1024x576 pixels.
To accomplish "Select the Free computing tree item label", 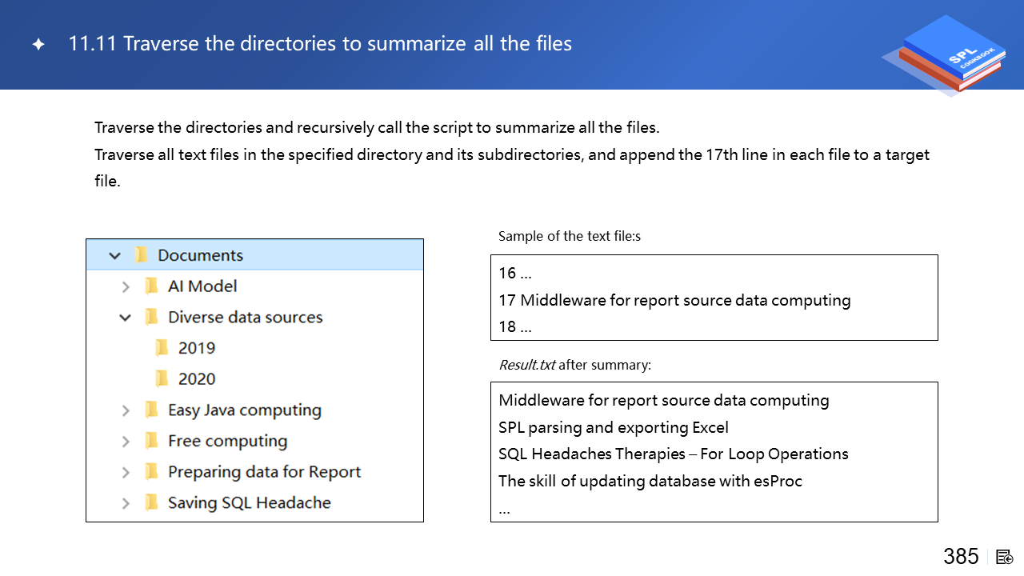I will click(x=227, y=442).
